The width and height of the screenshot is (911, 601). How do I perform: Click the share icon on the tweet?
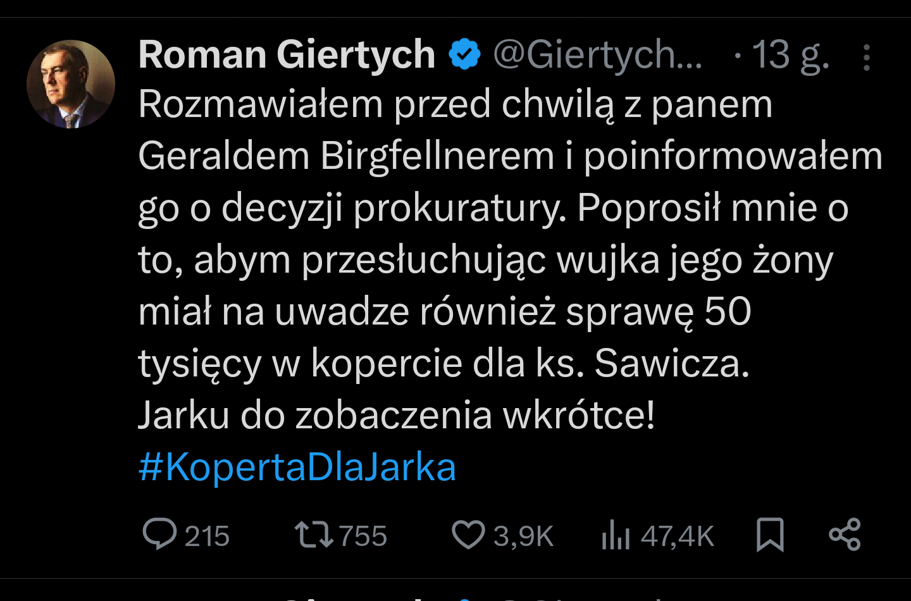[x=845, y=535]
